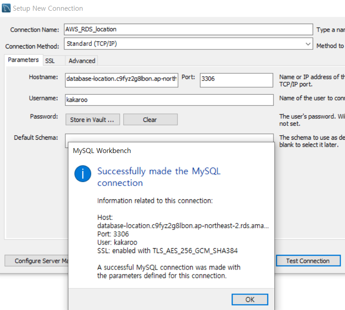
Task: Click the 'Default Schema:' label
Action: (x=36, y=138)
